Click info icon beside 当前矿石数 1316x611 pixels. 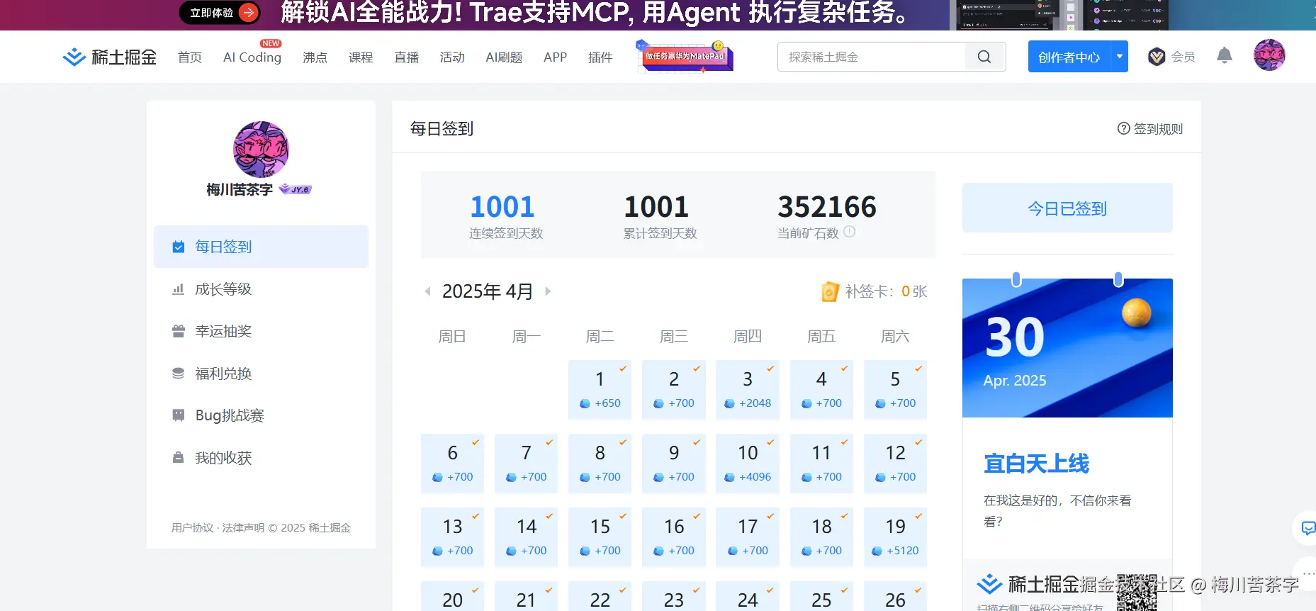point(849,232)
